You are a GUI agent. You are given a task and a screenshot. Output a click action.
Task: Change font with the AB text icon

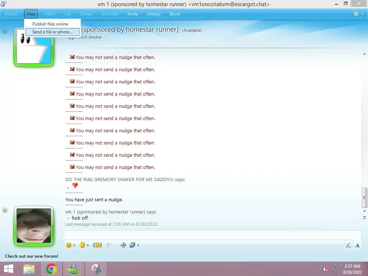(x=123, y=245)
